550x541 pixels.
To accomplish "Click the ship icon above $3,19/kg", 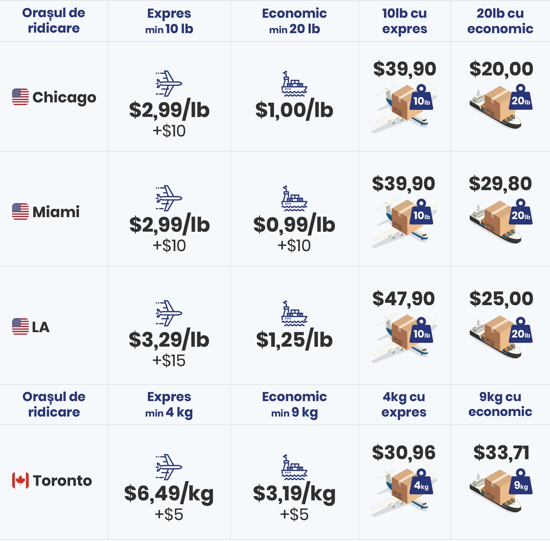I will [294, 467].
